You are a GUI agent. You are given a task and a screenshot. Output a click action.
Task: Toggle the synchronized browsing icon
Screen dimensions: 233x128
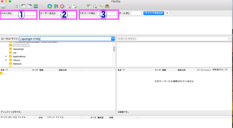[101, 6]
